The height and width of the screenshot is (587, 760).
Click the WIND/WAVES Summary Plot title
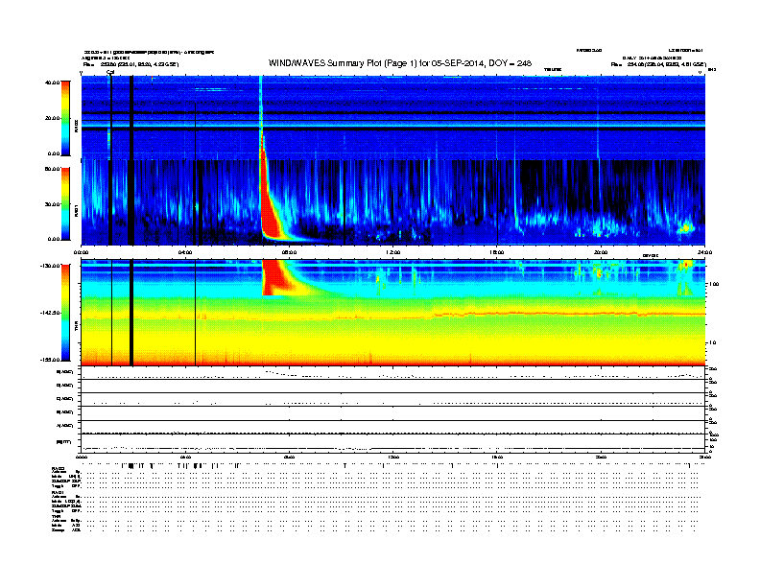(x=400, y=63)
